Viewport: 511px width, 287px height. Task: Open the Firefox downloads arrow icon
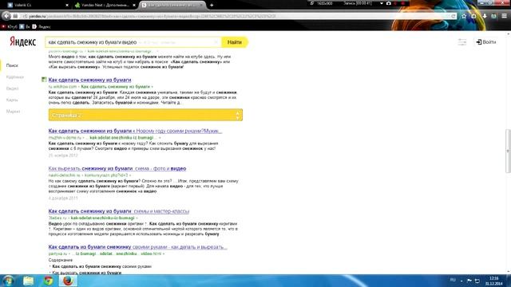pyautogui.click(x=485, y=16)
